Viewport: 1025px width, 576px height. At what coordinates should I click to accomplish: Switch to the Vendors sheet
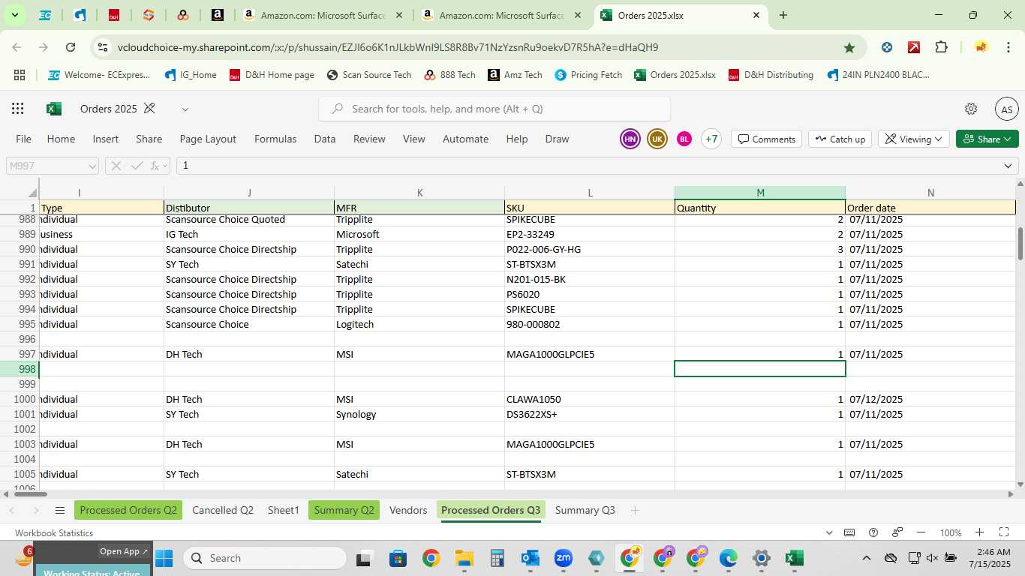tap(408, 510)
